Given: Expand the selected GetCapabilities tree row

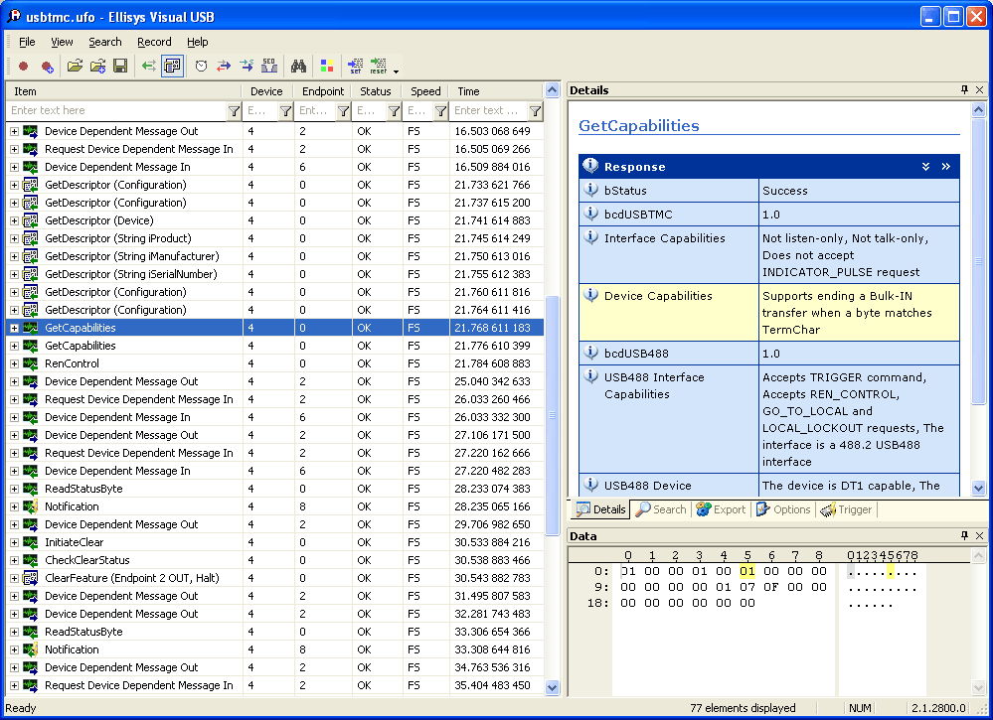Looking at the screenshot, I should point(14,328).
